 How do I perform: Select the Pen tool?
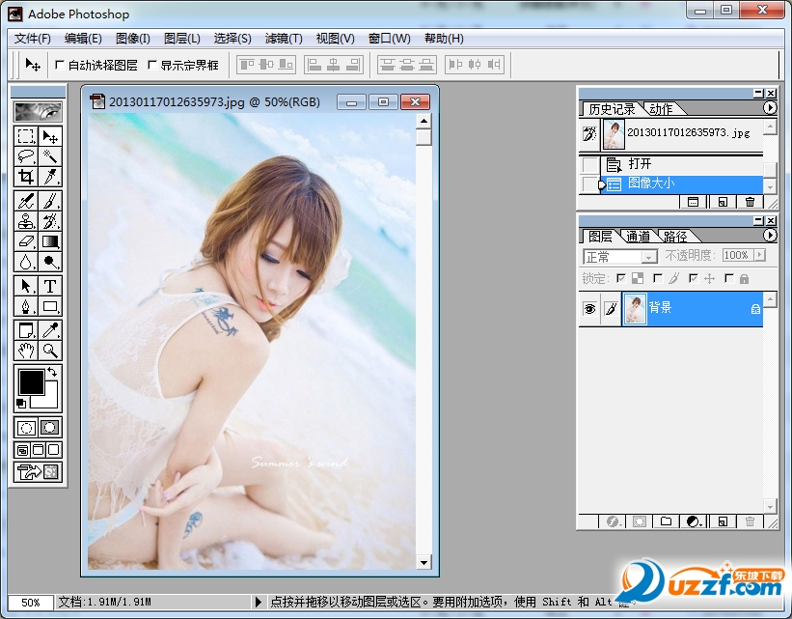(26, 306)
